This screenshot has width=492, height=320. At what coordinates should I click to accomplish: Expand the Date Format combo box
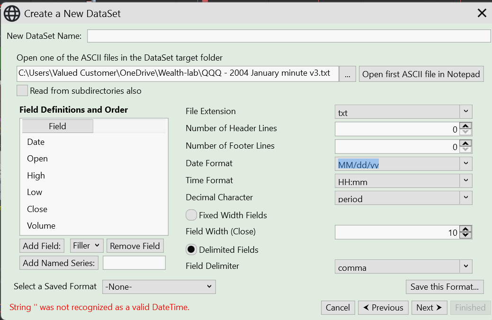466,164
